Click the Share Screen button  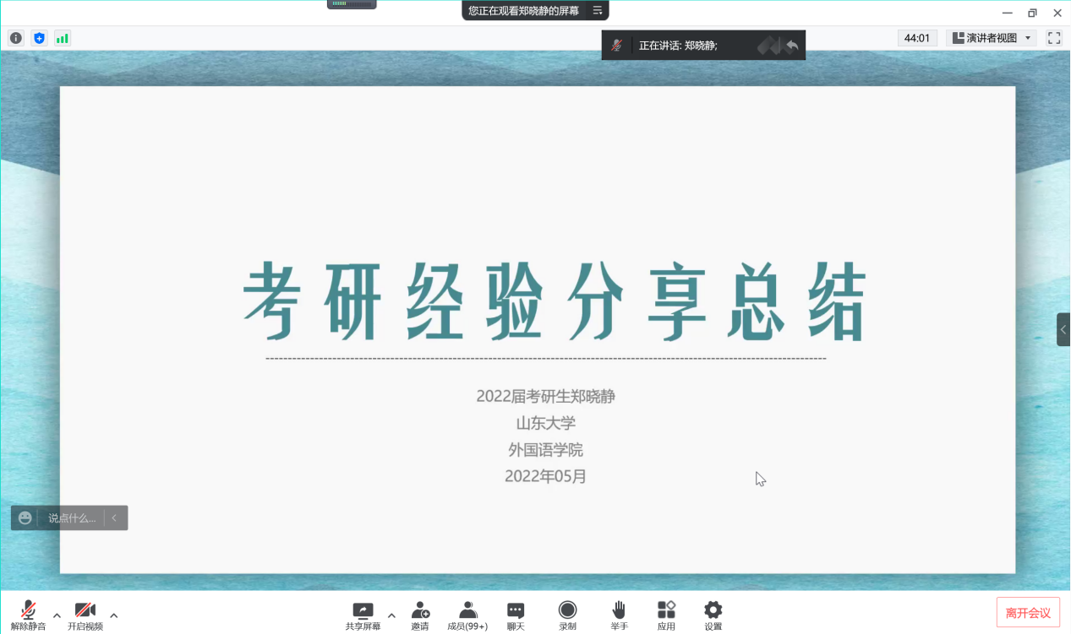tap(363, 615)
